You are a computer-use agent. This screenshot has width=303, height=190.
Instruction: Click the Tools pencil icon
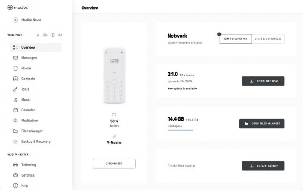click(x=16, y=89)
